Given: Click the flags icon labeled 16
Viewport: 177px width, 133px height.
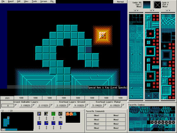Looking at the screenshot, I should click(x=60, y=114).
